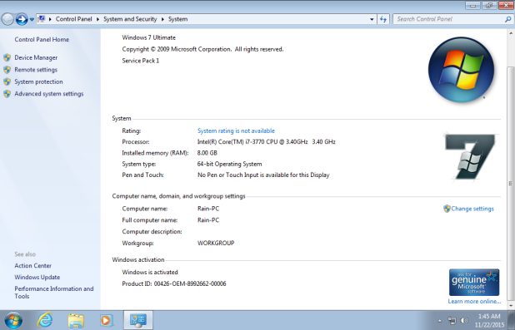Click the System and Security breadcrumb
The image size is (515, 330).
click(x=130, y=19)
